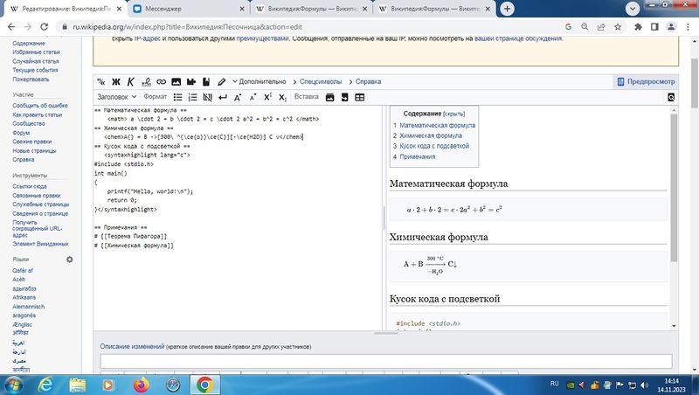Screen dimensions: 699x395
Task: Toggle bold formatting with the Ж icon
Action: pyautogui.click(x=116, y=81)
